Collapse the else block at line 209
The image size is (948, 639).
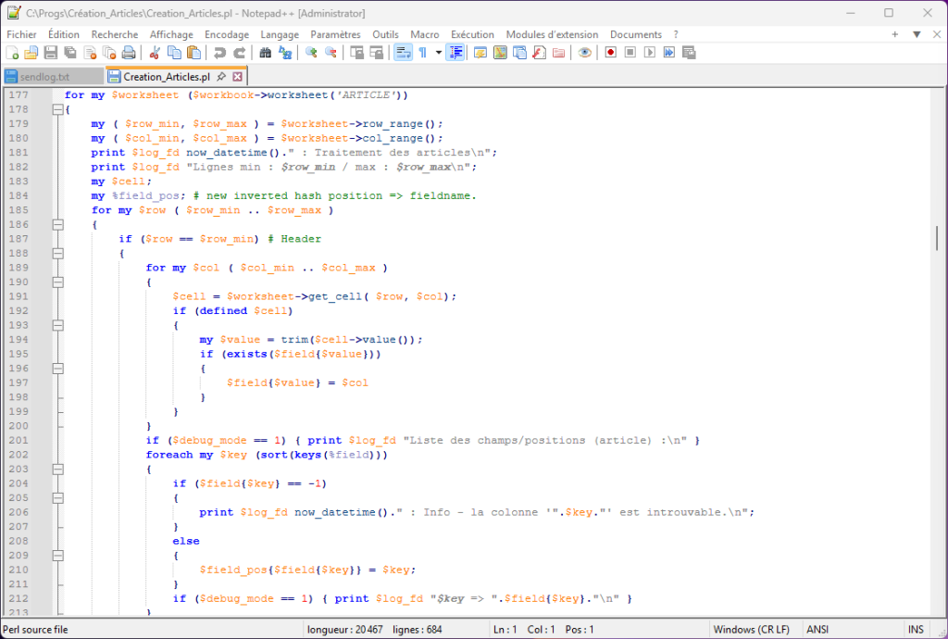(58, 556)
